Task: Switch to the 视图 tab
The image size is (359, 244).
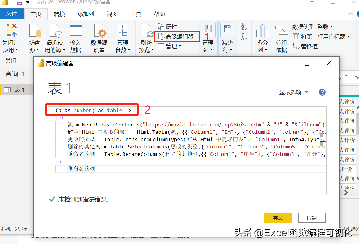Action: tap(112, 14)
